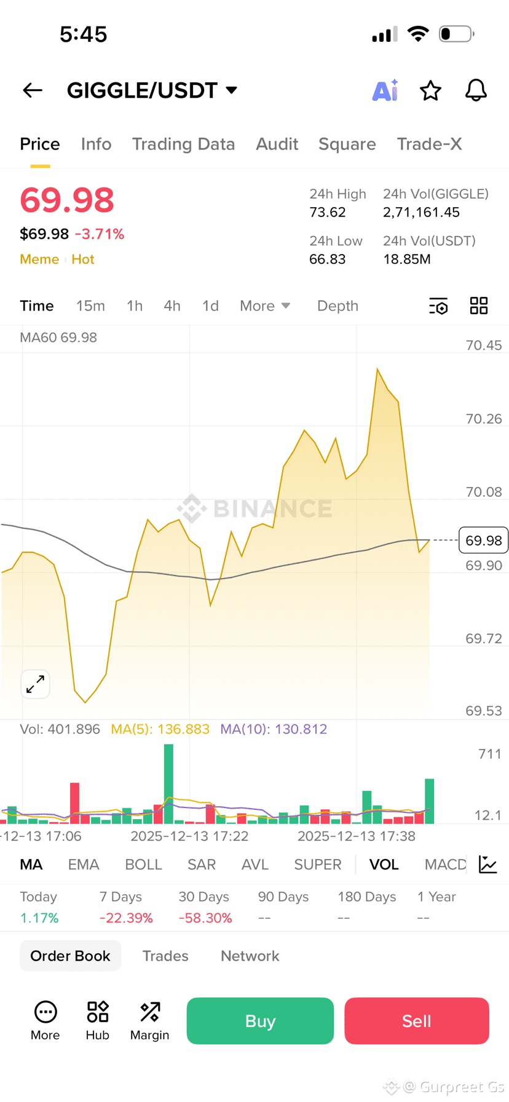This screenshot has height=1102, width=509.
Task: Open the four-square grid layout icon
Action: (x=479, y=306)
